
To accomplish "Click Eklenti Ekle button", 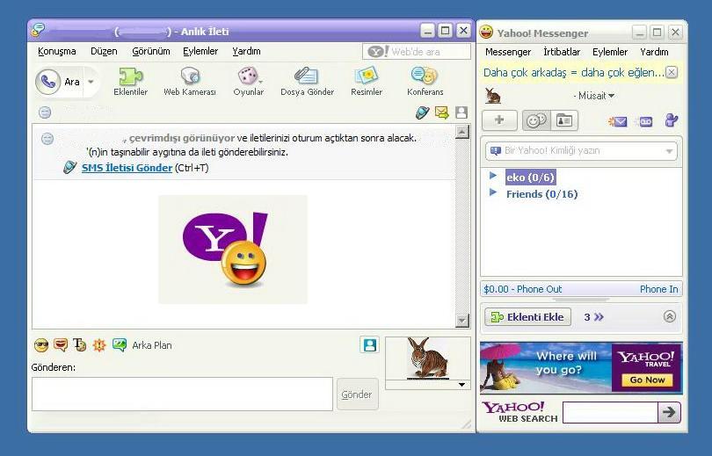I will click(x=527, y=317).
